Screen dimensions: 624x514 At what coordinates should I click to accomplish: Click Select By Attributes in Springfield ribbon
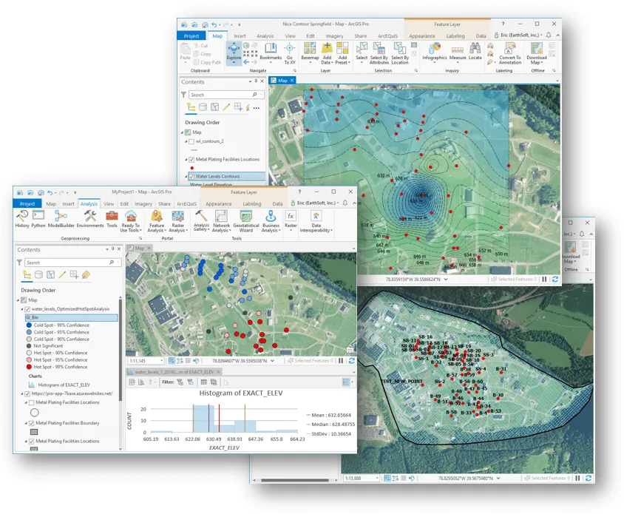379,53
